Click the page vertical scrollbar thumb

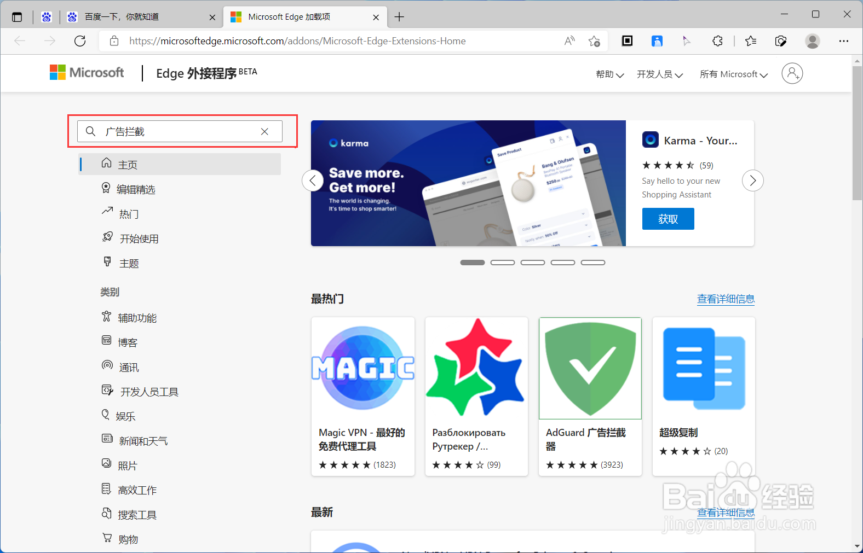click(857, 133)
